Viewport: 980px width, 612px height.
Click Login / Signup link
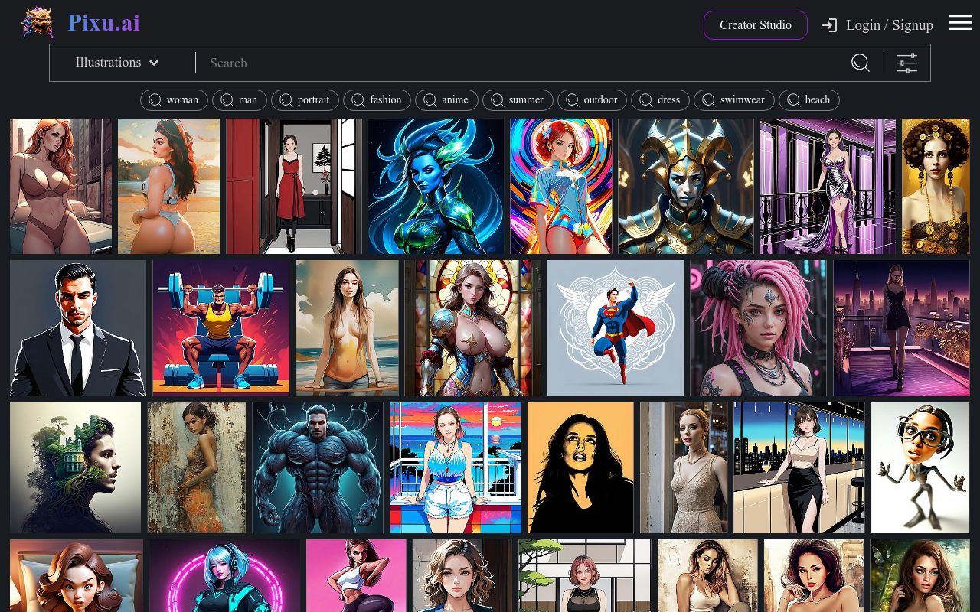point(890,25)
